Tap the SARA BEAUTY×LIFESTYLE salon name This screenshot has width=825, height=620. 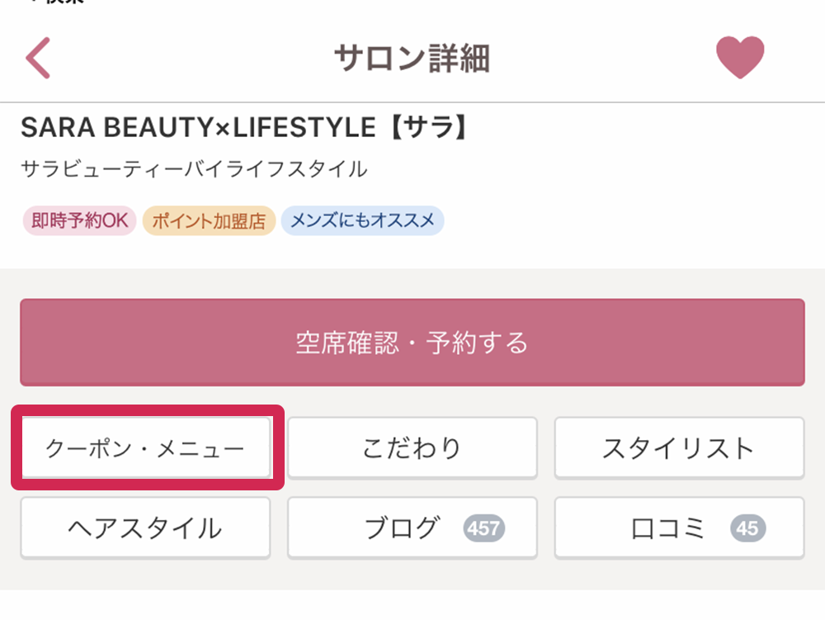[198, 127]
